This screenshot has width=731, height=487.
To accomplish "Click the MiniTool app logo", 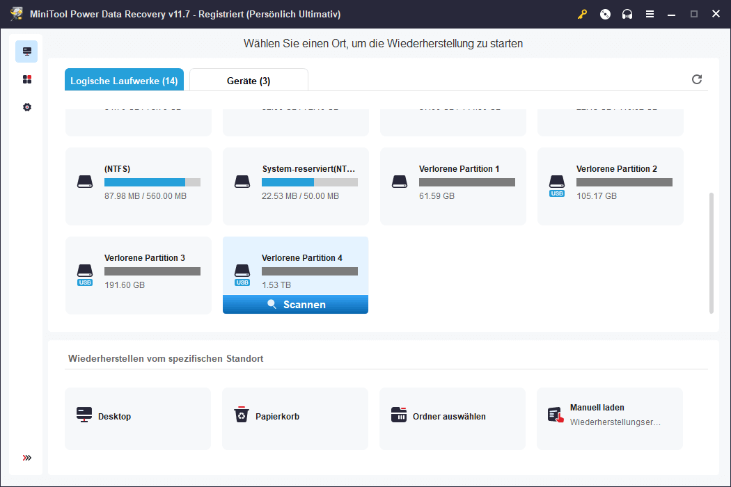I will pyautogui.click(x=16, y=13).
